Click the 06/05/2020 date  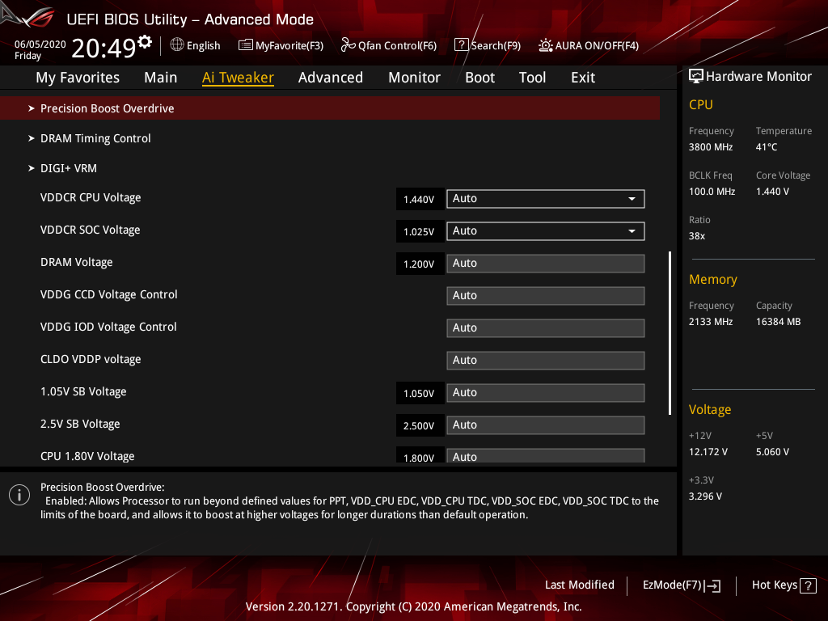40,44
